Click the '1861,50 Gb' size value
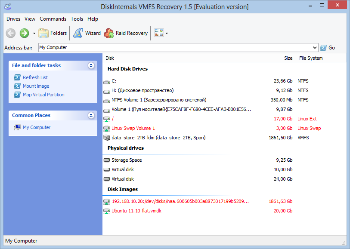Screen dimensions: 350x249 click(x=281, y=138)
